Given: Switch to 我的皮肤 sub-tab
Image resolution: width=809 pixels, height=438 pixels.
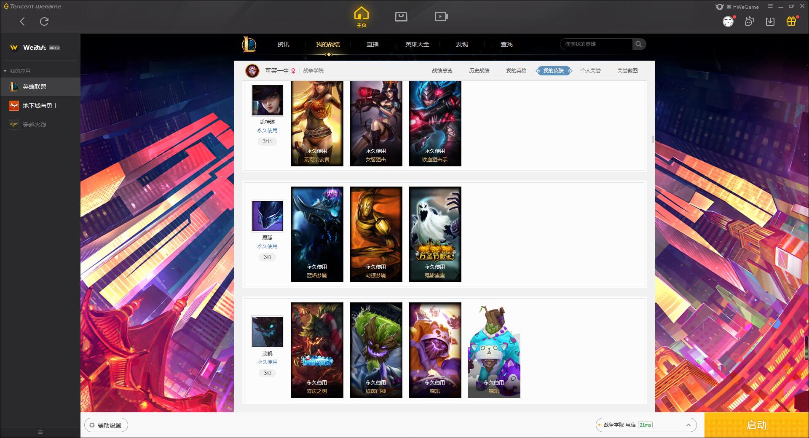Looking at the screenshot, I should point(554,71).
